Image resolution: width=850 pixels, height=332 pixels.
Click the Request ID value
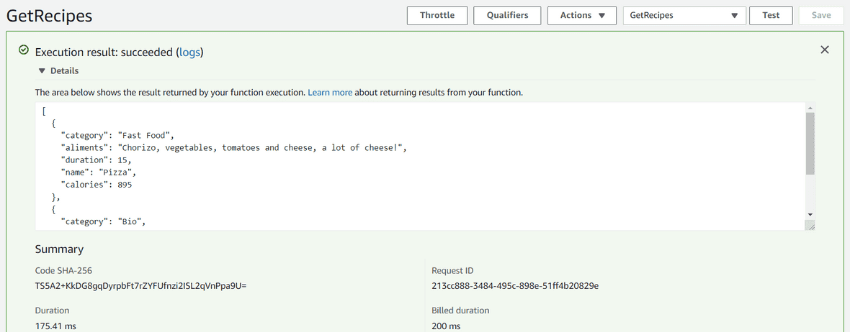(x=515, y=286)
